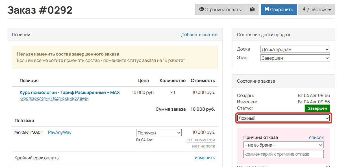Click the Крайний срок оплаты label
Image resolution: width=339 pixels, height=167 pixels.
pos(37,158)
